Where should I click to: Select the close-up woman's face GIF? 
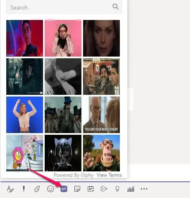(x=101, y=38)
